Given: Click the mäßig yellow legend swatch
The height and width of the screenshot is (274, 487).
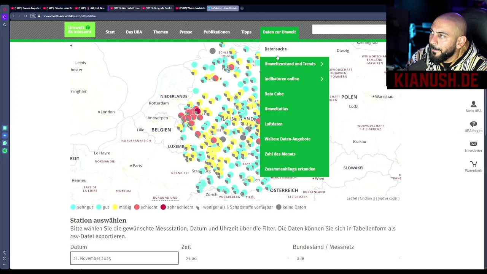Looking at the screenshot, I should click(115, 207).
